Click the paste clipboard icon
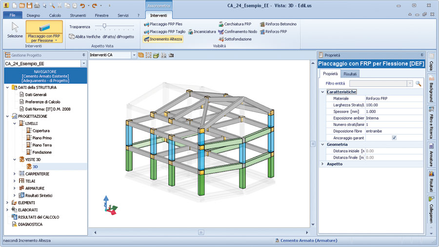Image resolution: width=439 pixels, height=247 pixels. (x=75, y=5)
